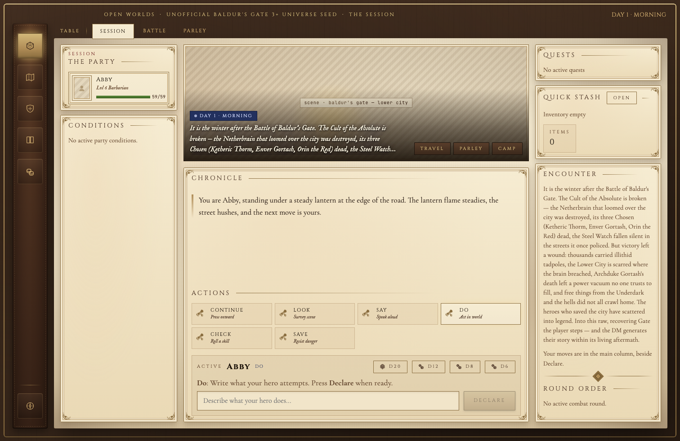Click the scene location label
680x441 pixels.
[x=356, y=103]
